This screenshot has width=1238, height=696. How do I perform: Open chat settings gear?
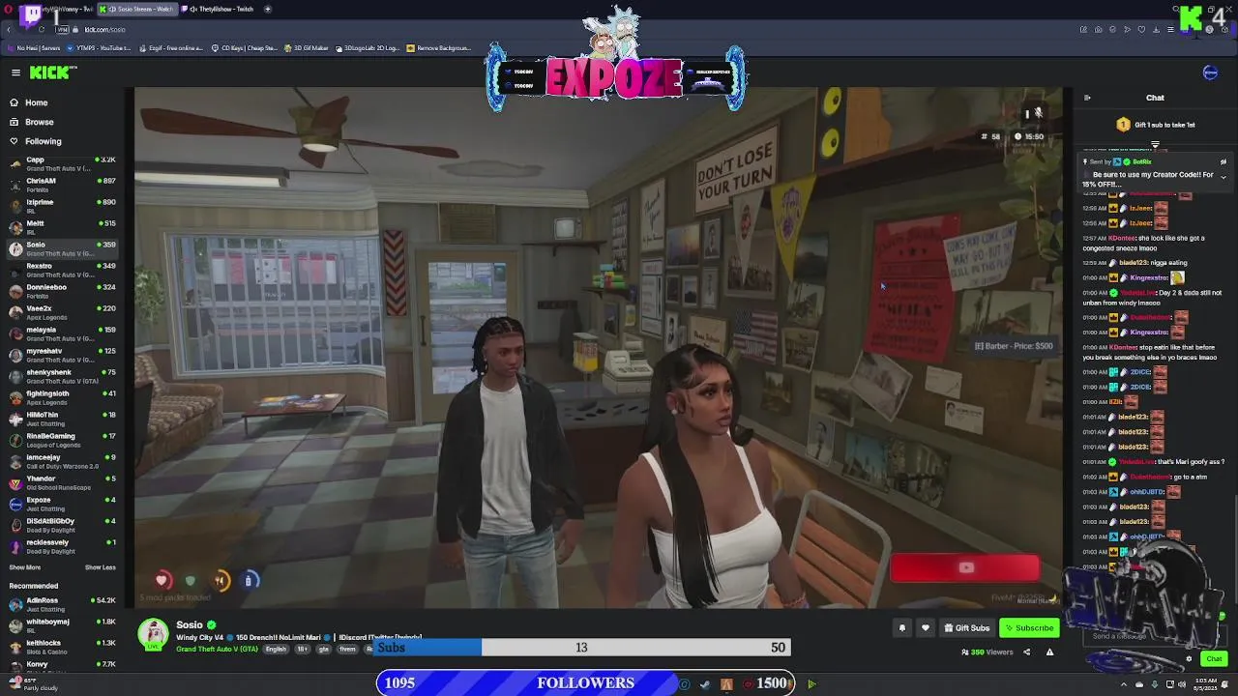(1189, 659)
